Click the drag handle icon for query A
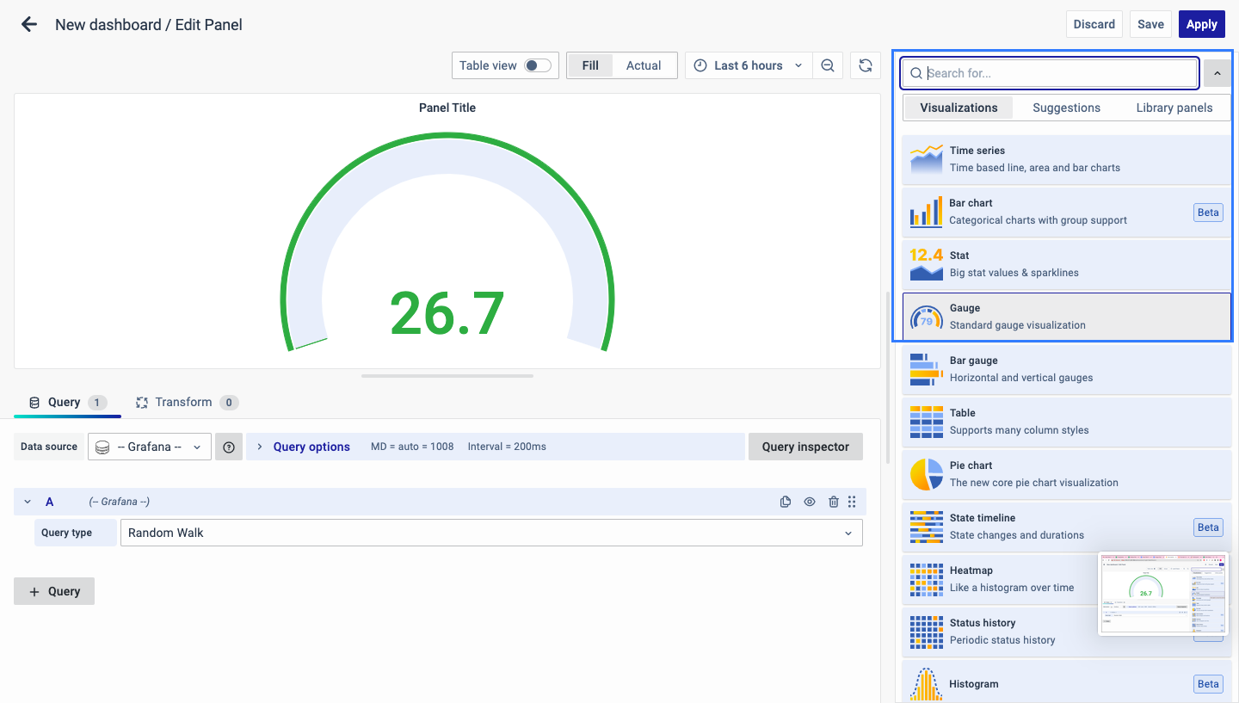 point(852,502)
